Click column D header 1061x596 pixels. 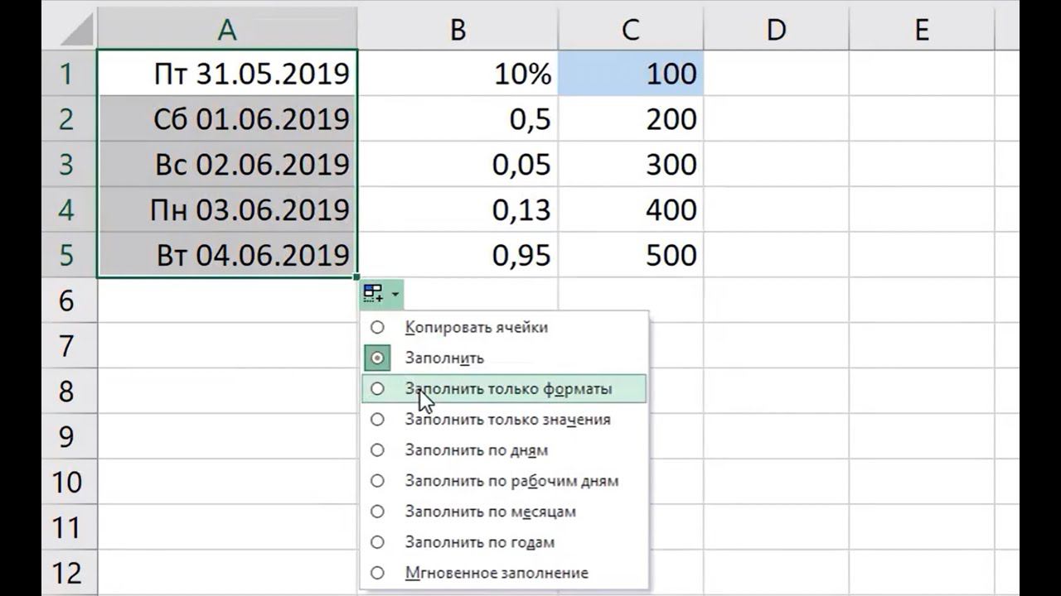coord(776,30)
